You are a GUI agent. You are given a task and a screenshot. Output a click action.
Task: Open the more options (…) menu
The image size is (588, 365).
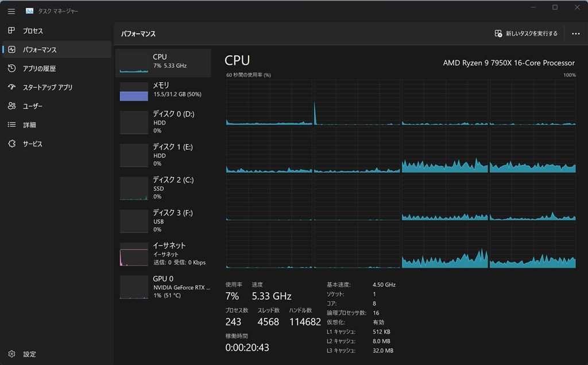tap(575, 34)
